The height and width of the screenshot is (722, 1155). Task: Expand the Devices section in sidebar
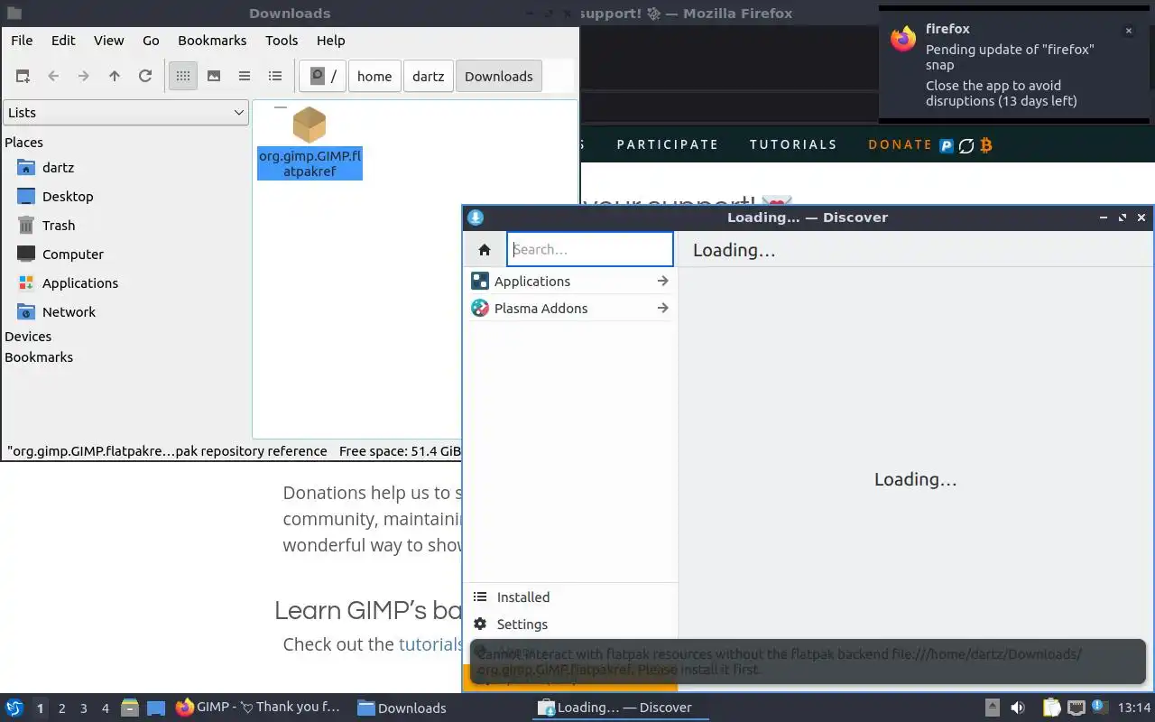coord(28,337)
